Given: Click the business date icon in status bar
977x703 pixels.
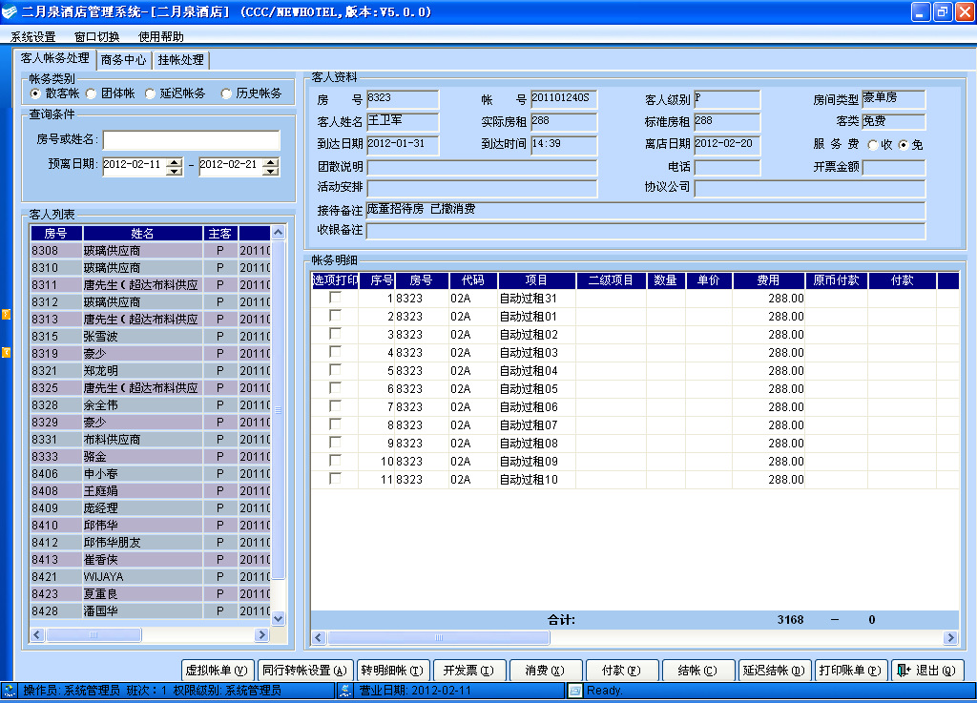Looking at the screenshot, I should (345, 690).
